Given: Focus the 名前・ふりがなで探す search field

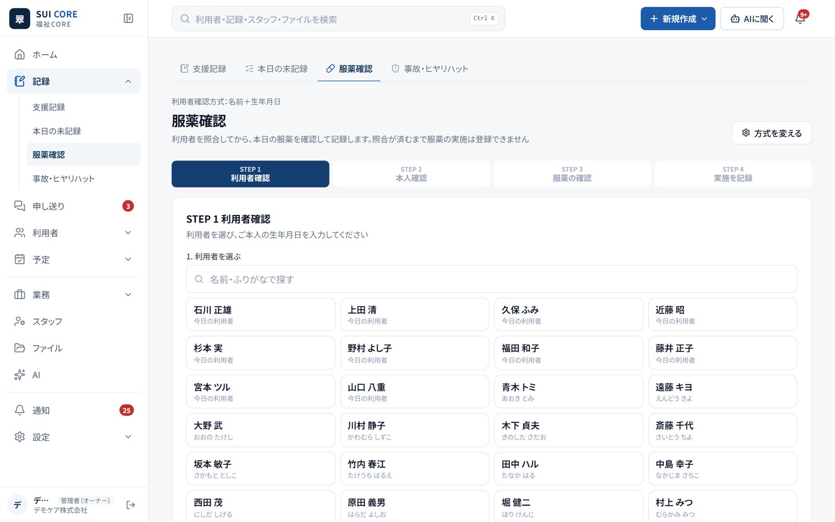Looking at the screenshot, I should (492, 279).
